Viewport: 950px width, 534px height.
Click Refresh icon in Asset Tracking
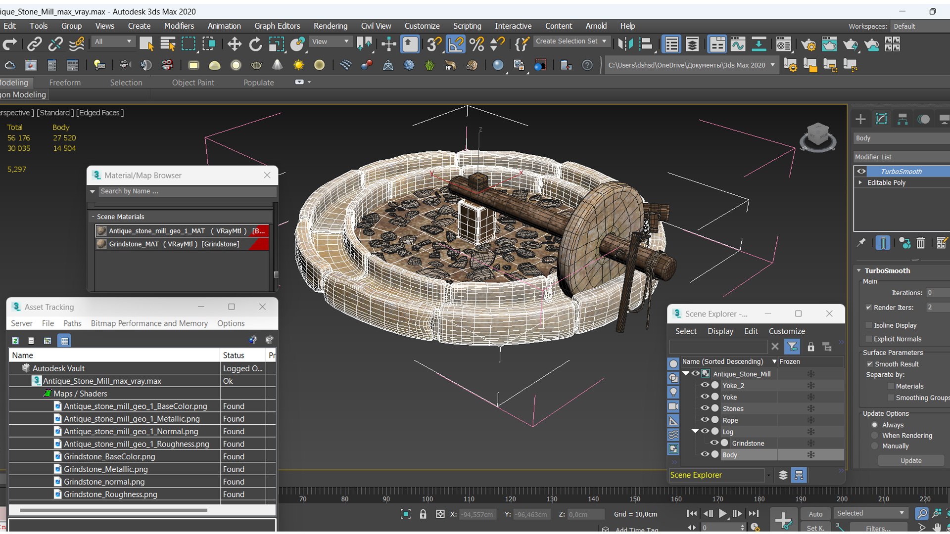tap(15, 340)
